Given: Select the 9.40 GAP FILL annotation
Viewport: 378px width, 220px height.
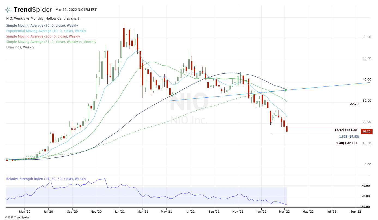Looking at the screenshot, I should [347, 143].
